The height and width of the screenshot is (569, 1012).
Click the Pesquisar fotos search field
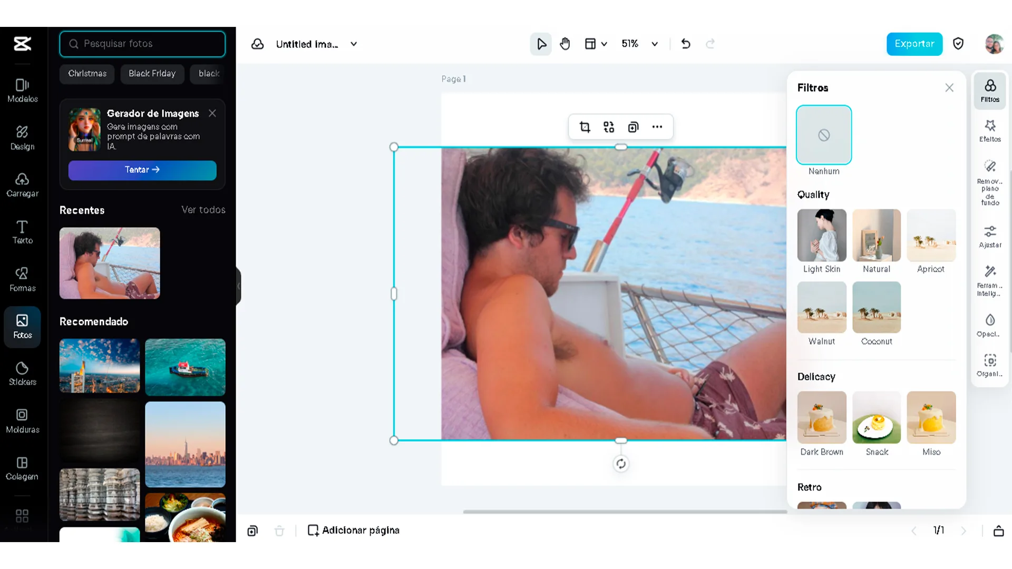pyautogui.click(x=142, y=44)
